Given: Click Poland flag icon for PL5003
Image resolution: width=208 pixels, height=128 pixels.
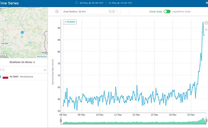Looking at the screenshot, I should 6,77.
